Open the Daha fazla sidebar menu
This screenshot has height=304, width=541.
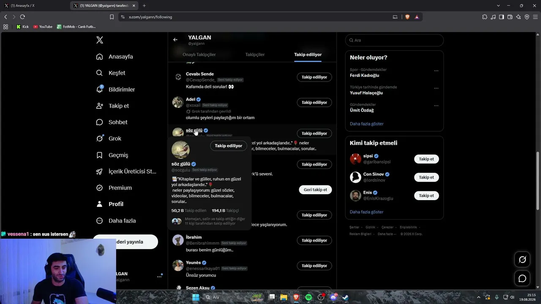coord(116,220)
